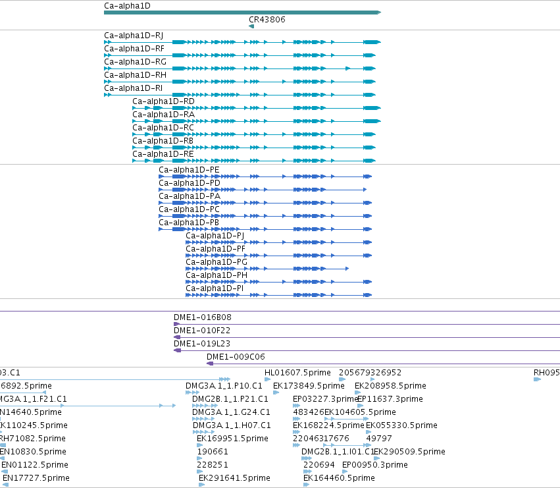The height and width of the screenshot is (488, 560).
Task: Select transcript Ca-alpha1D-RC label
Action: click(163, 128)
